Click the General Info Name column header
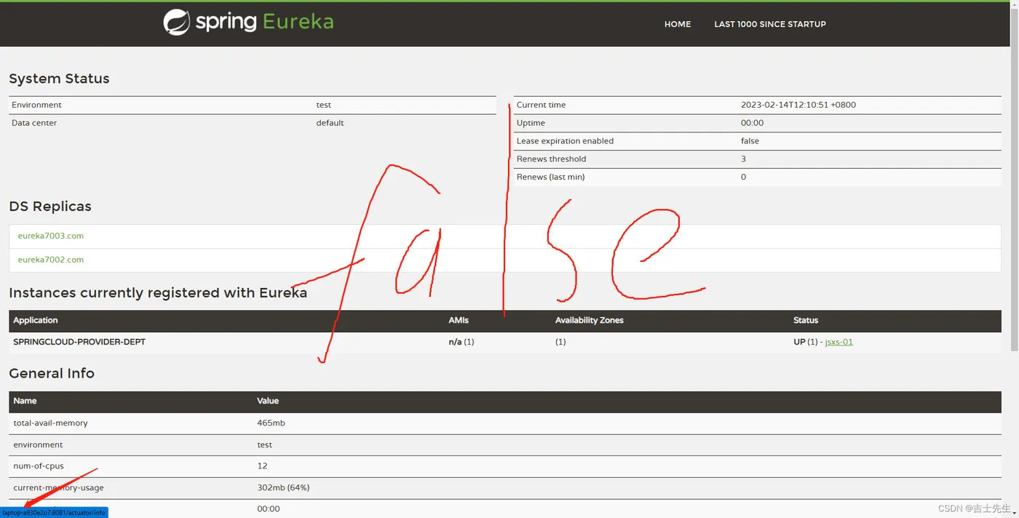The image size is (1019, 518). [x=25, y=401]
